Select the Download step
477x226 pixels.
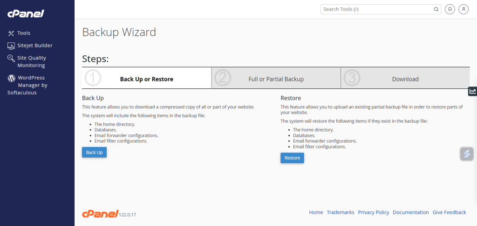click(405, 79)
